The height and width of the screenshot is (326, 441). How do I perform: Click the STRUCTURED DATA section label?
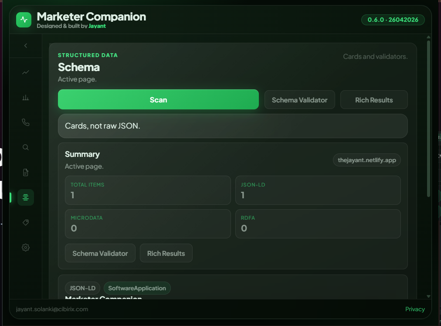[88, 55]
